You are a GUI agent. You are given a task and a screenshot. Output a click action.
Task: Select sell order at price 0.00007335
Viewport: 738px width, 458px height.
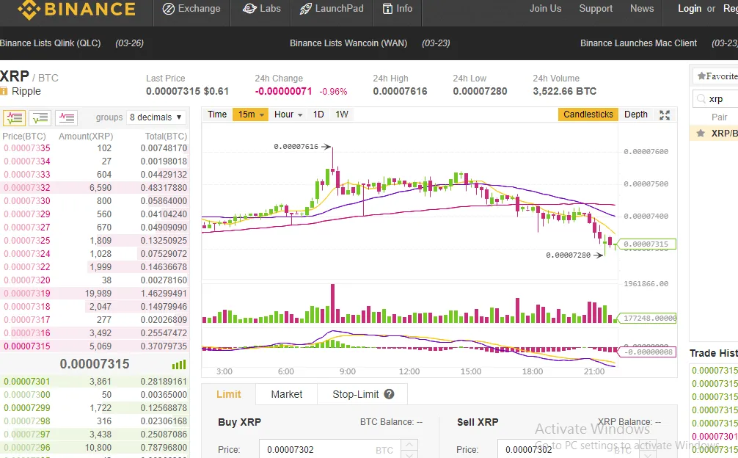tap(95, 148)
